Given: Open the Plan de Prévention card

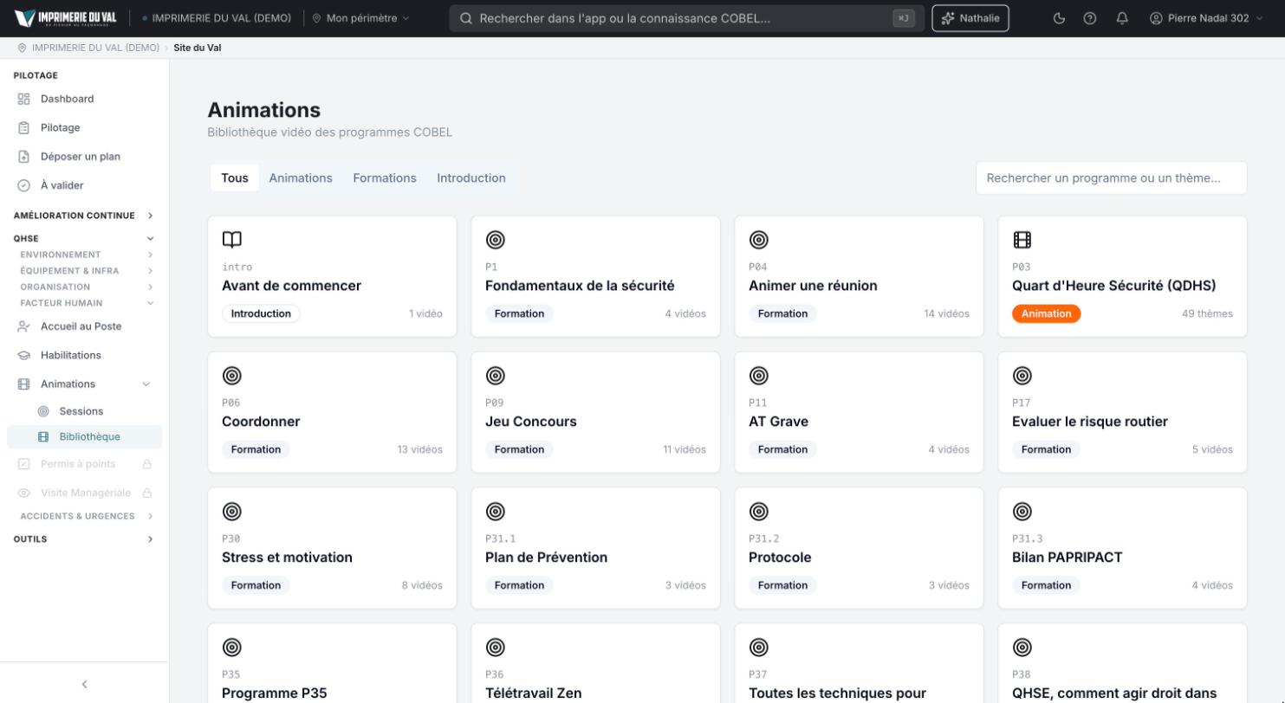Looking at the screenshot, I should 595,548.
